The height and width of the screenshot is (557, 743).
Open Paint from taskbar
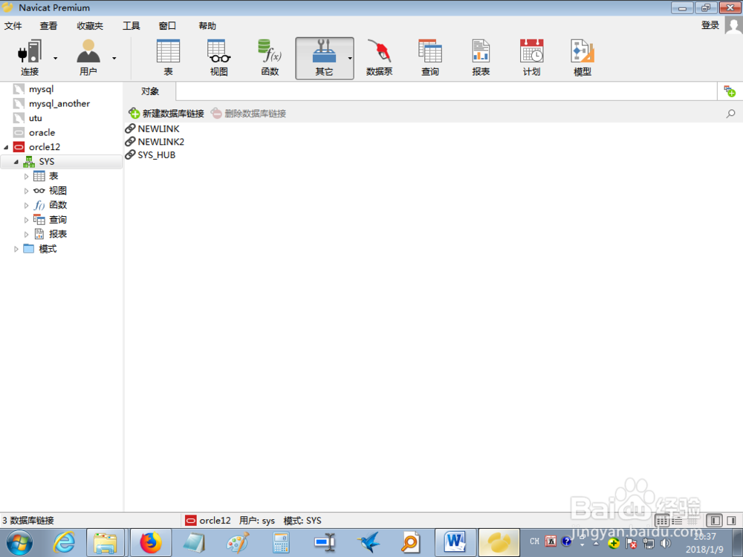coord(238,543)
